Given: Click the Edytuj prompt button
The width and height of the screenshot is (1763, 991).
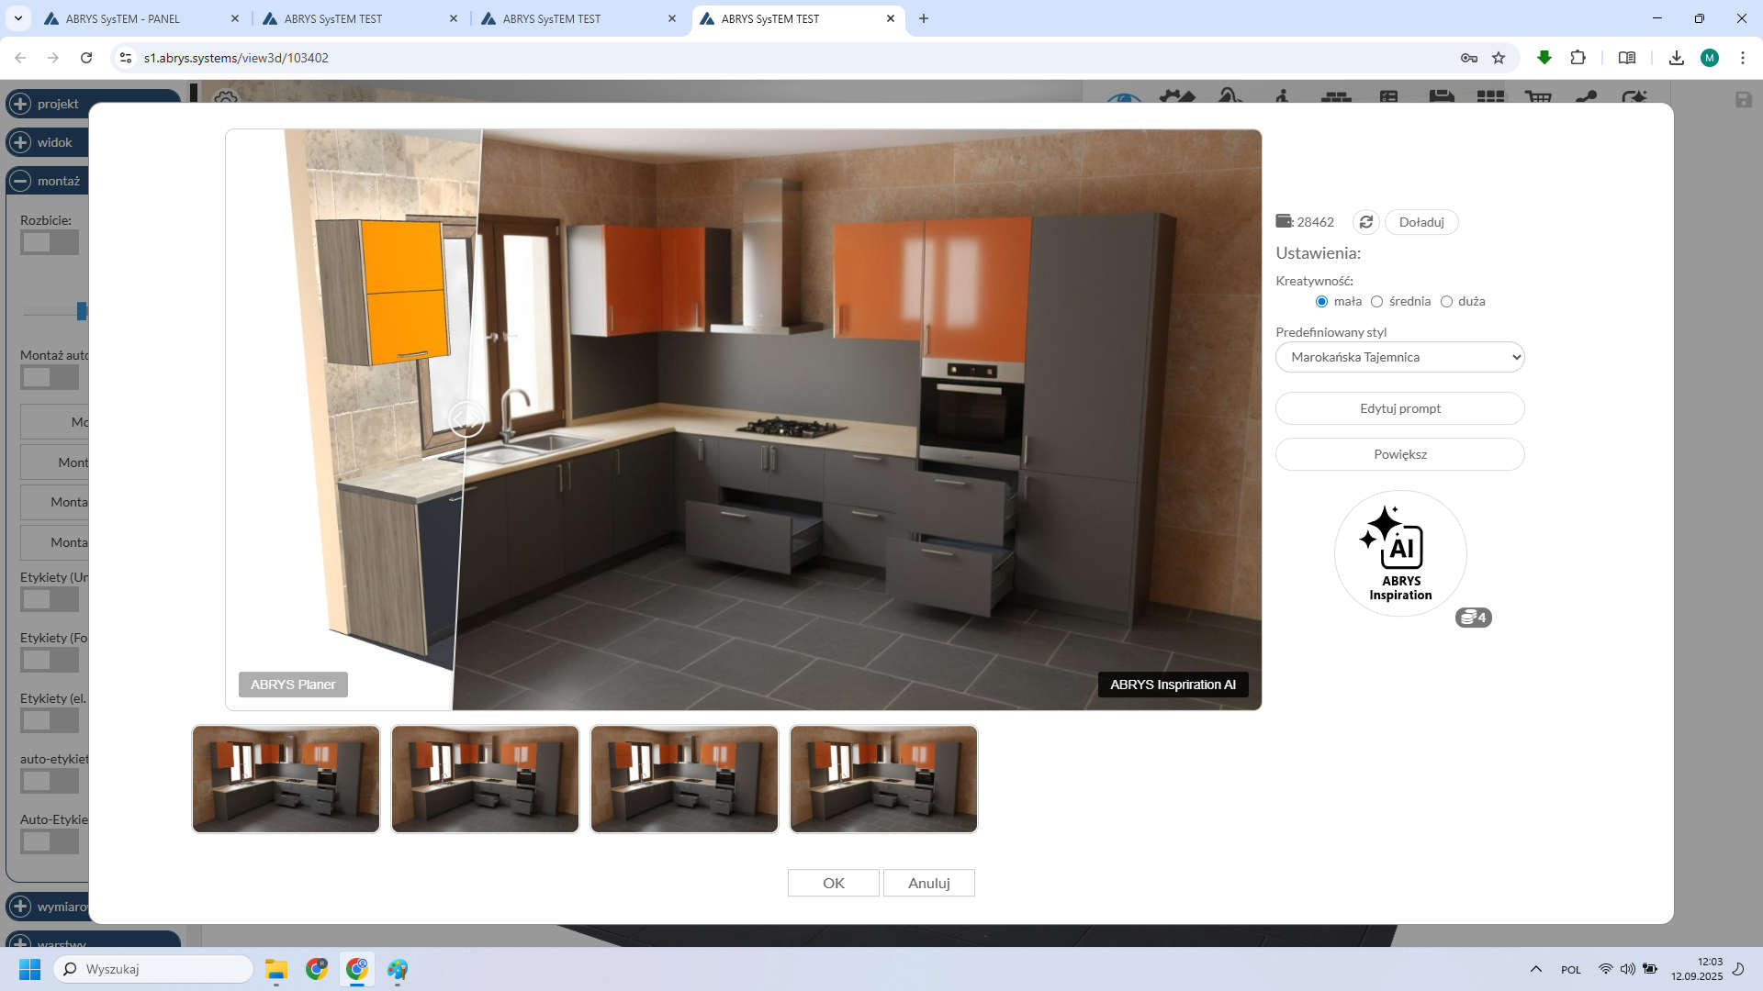Looking at the screenshot, I should tap(1399, 408).
